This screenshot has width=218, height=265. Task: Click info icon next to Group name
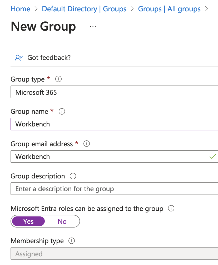point(62,111)
